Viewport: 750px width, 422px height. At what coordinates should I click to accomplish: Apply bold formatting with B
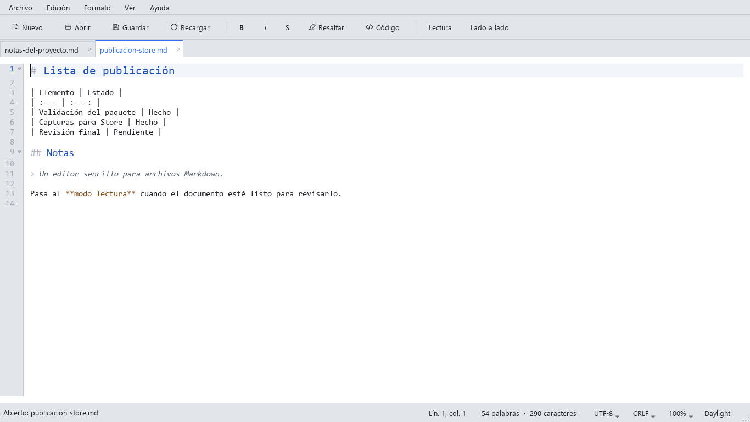(x=242, y=27)
